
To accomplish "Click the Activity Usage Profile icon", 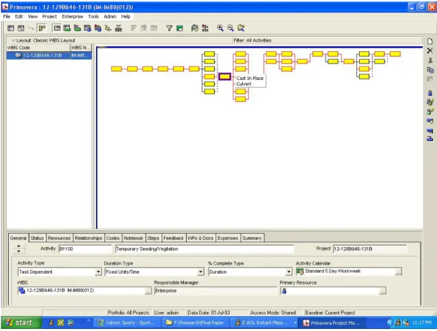I will pos(77,28).
